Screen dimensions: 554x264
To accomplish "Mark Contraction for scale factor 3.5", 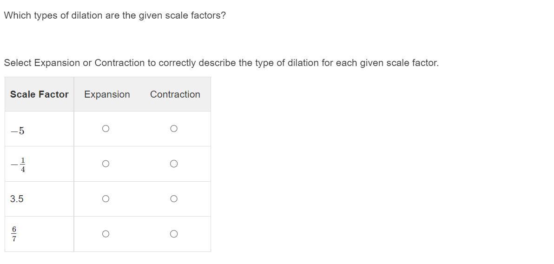I will pos(173,199).
